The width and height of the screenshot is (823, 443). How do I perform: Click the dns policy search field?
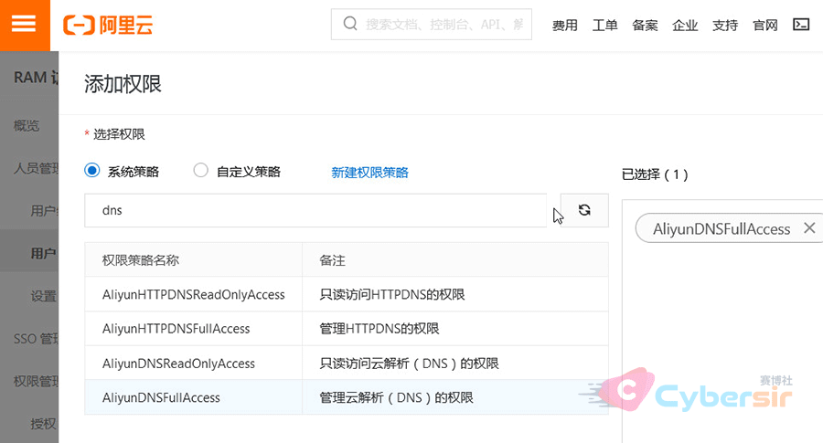coord(315,210)
